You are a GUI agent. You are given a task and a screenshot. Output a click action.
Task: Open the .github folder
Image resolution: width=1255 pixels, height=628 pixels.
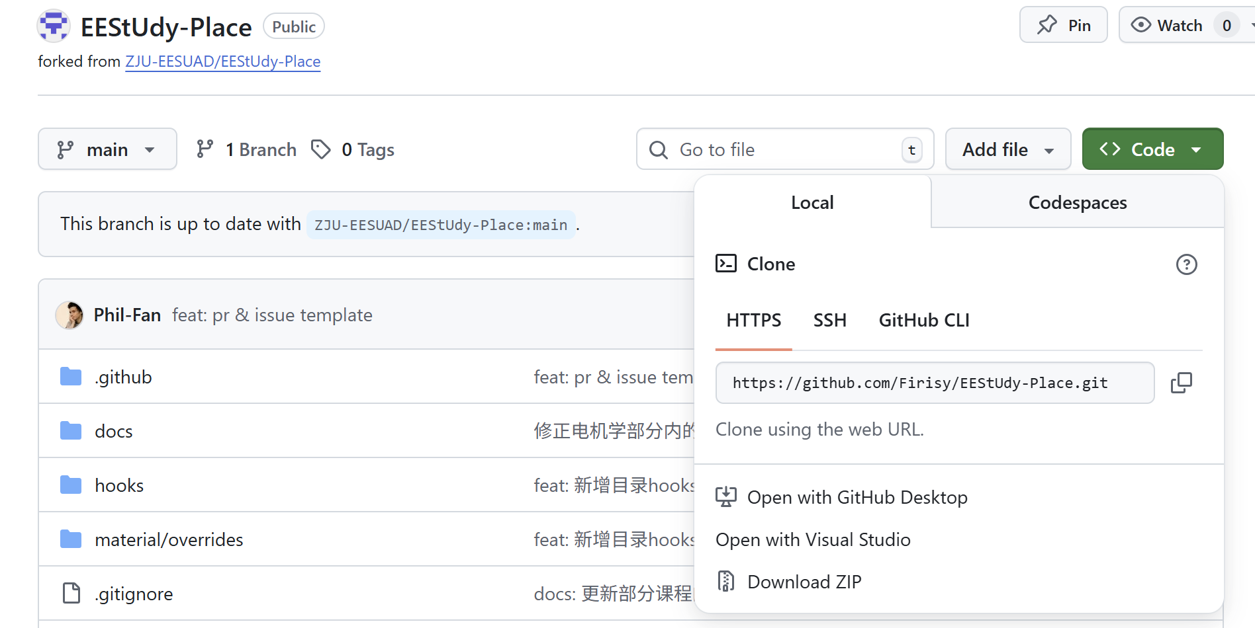click(123, 377)
